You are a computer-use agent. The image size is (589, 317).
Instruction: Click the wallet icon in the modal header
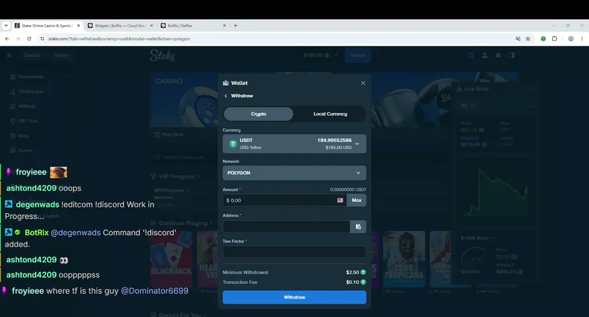226,83
